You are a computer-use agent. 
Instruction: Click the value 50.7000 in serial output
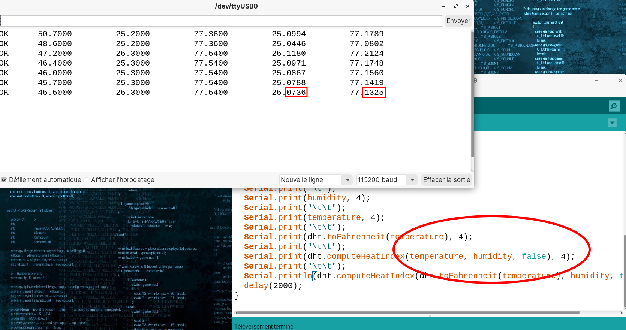pos(55,34)
